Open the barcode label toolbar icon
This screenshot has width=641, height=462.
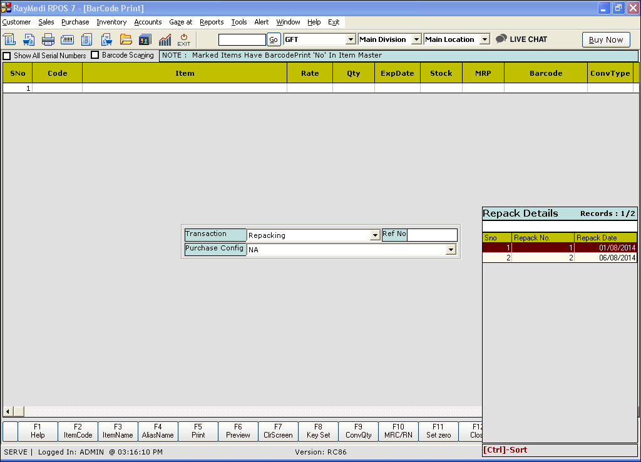[x=67, y=39]
